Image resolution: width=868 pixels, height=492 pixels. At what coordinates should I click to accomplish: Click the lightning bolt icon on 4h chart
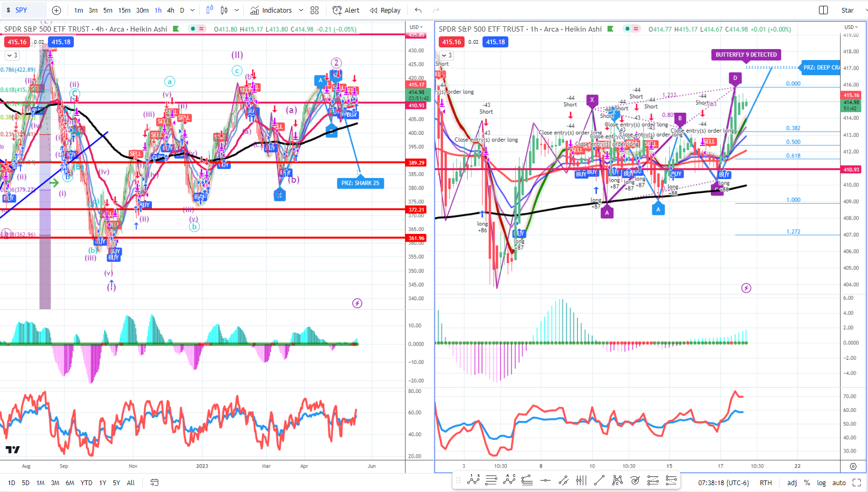pos(358,303)
